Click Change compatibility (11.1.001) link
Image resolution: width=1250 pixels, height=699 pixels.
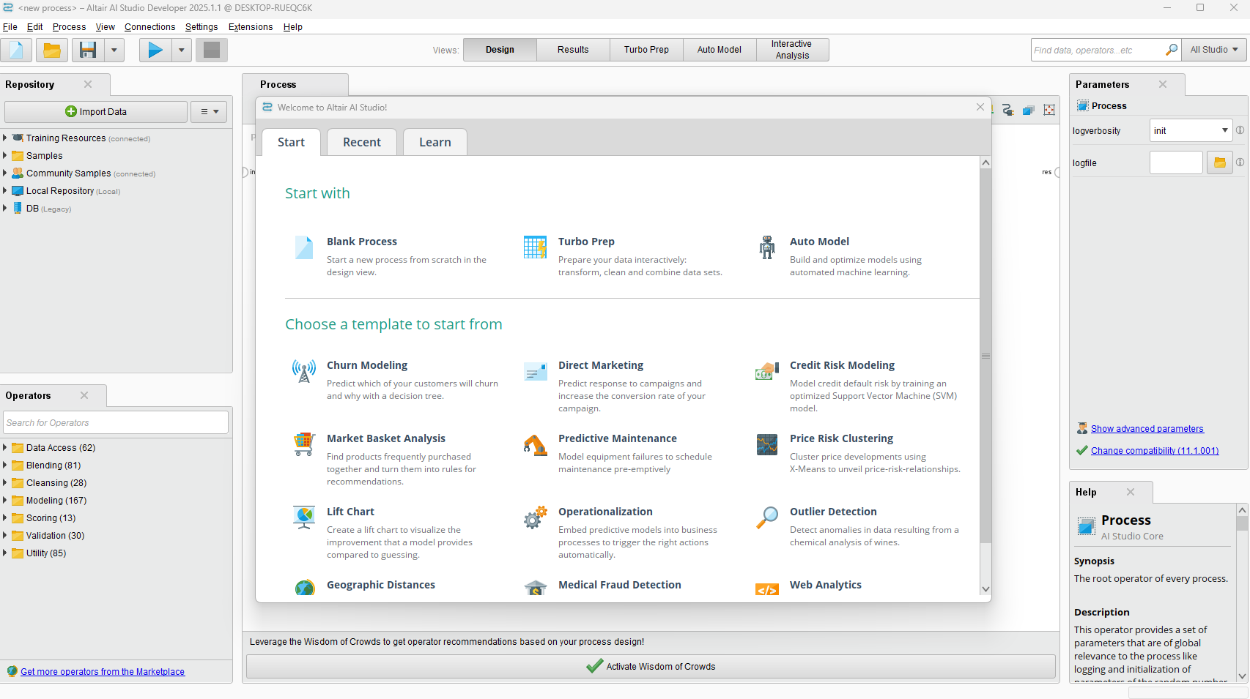coord(1155,451)
